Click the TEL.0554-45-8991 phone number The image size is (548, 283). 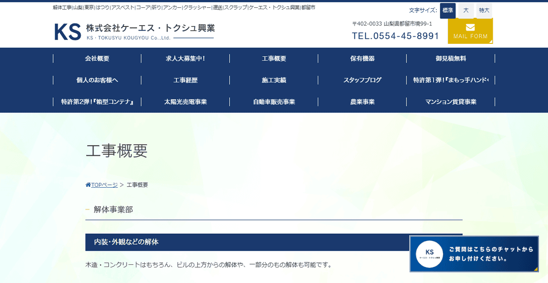point(395,35)
